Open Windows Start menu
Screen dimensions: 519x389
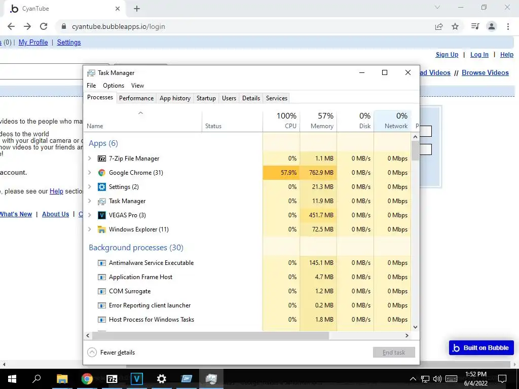pyautogui.click(x=12, y=379)
